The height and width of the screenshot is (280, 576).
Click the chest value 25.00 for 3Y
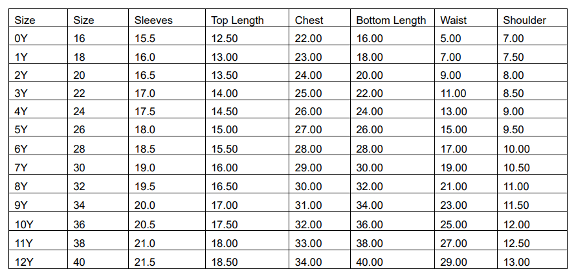point(308,94)
